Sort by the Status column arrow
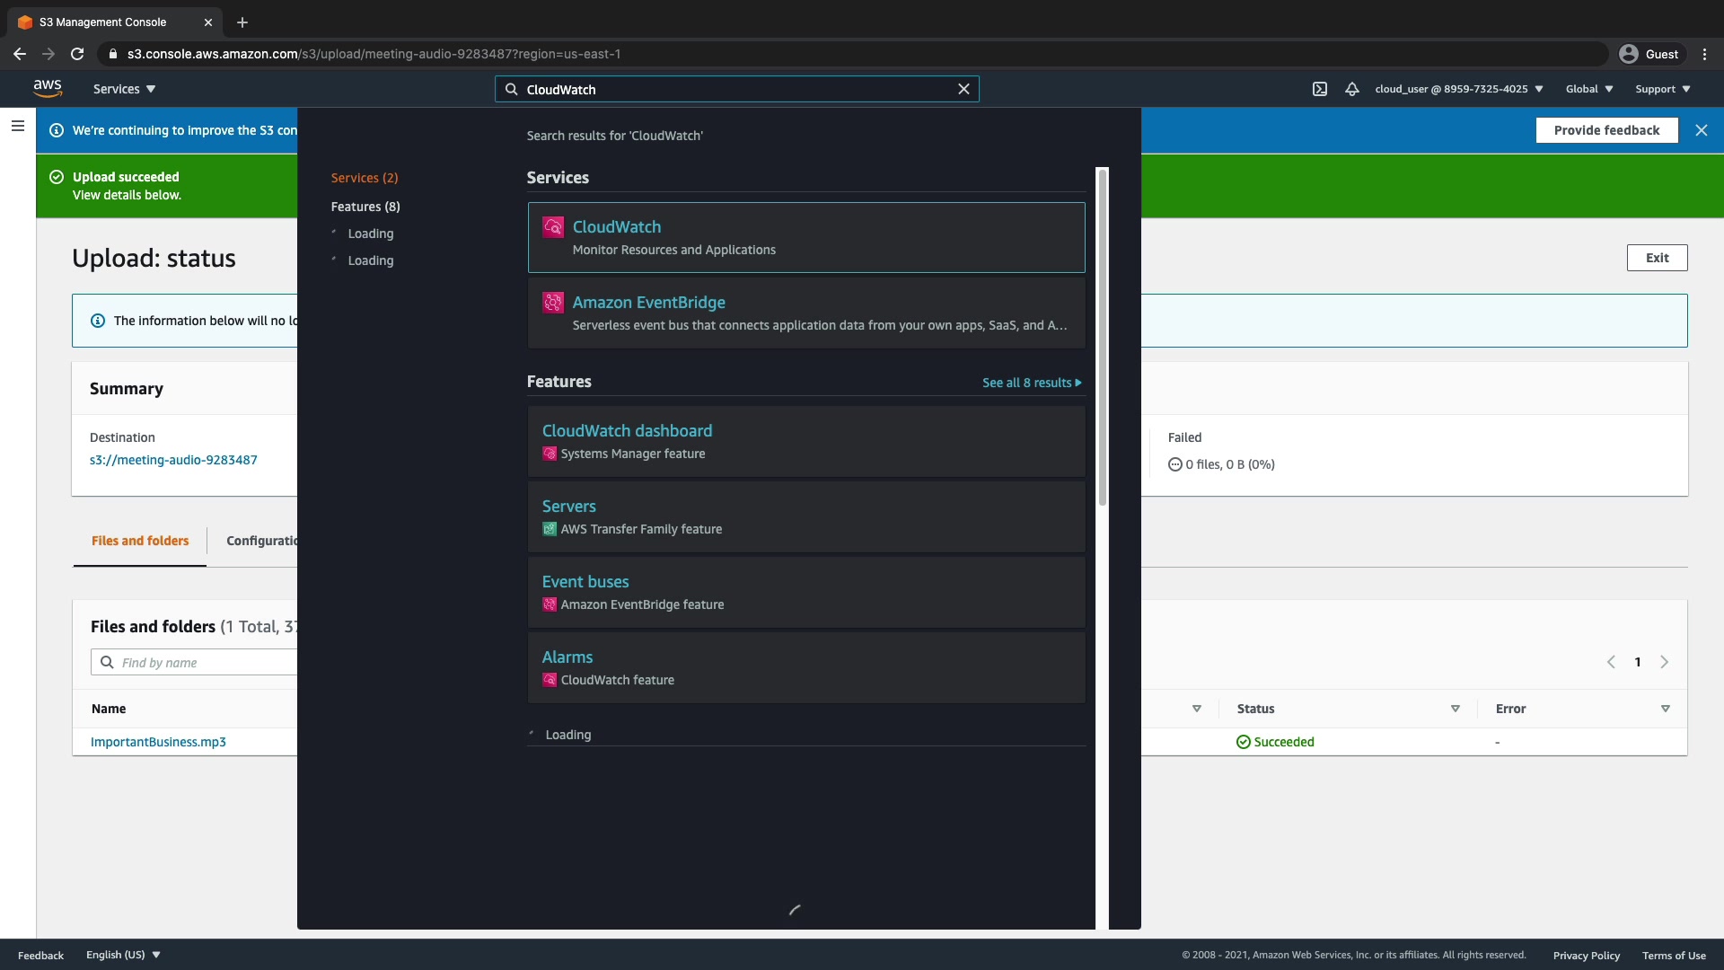 [1455, 709]
